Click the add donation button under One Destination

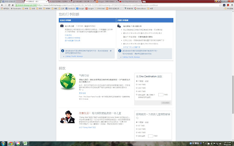tap(166, 103)
